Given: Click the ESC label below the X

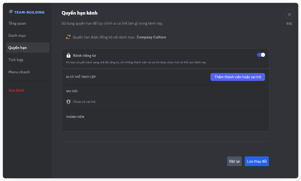Looking at the screenshot, I should (x=289, y=24).
